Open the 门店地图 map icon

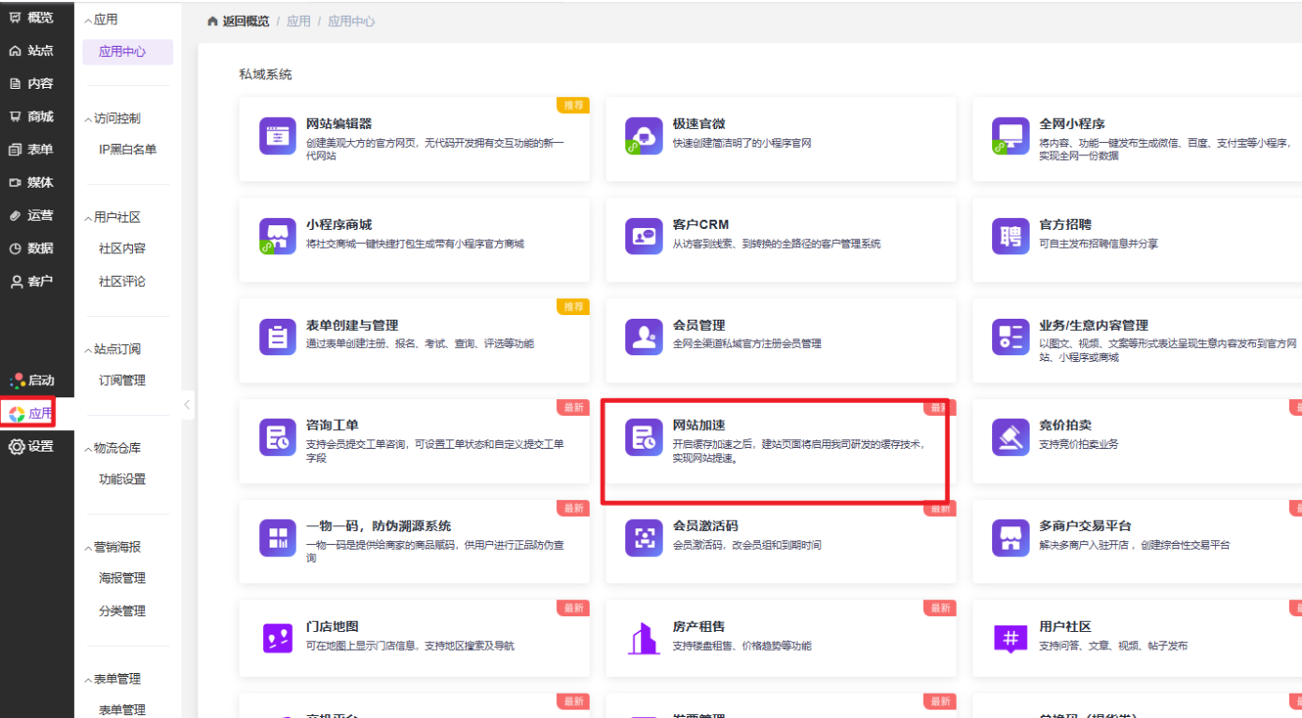click(277, 639)
